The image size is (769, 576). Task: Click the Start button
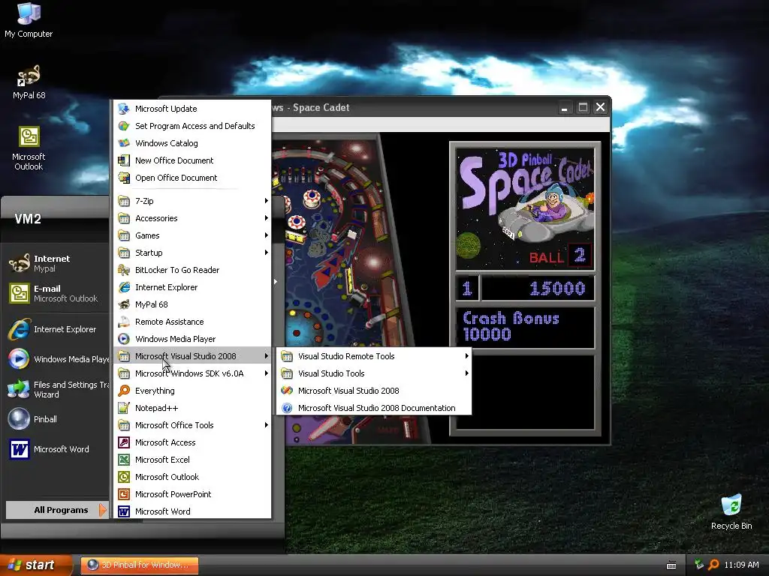(x=36, y=565)
